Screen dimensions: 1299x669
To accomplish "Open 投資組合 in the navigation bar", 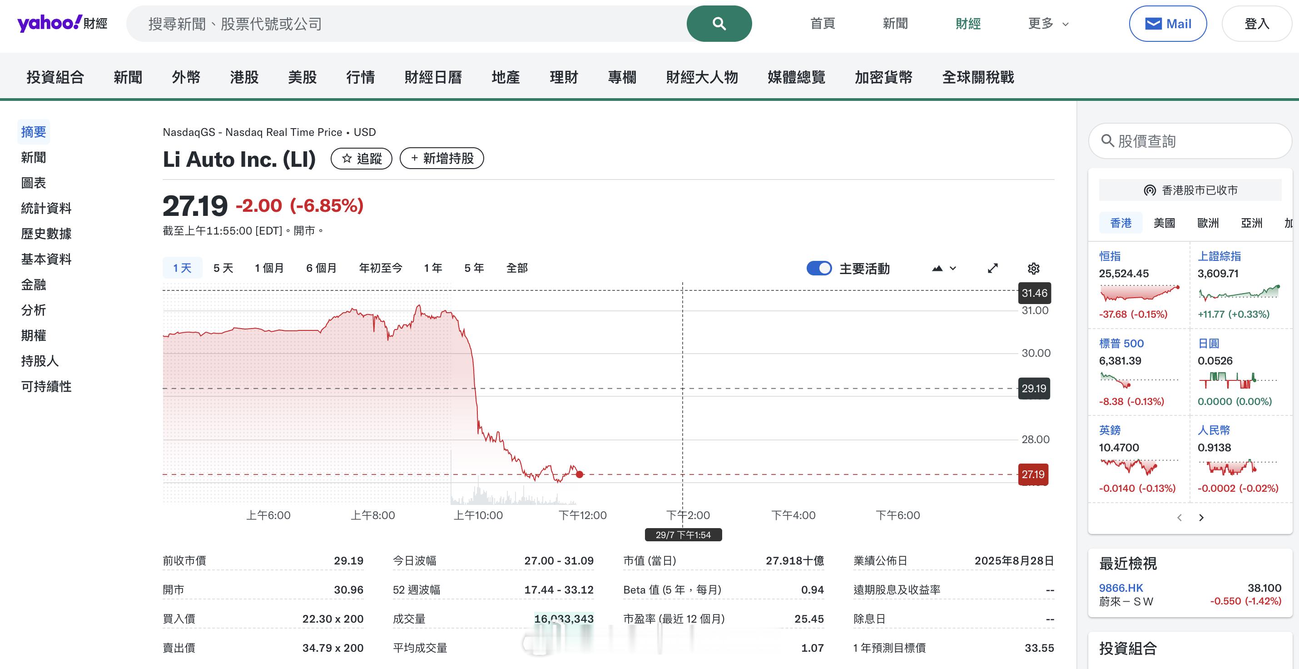I will (55, 77).
